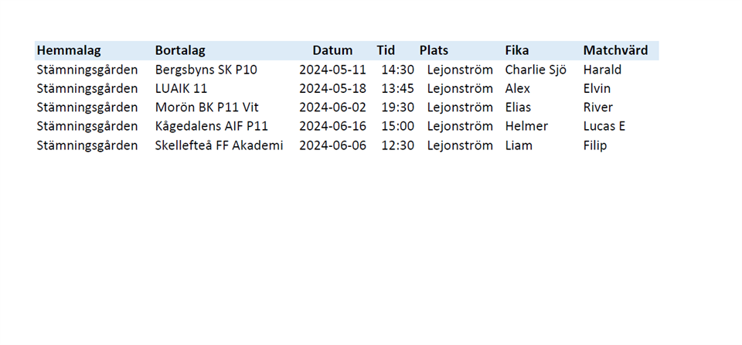The height and width of the screenshot is (345, 742).
Task: Click the LUAIK 11 away team cell
Action: (x=182, y=88)
